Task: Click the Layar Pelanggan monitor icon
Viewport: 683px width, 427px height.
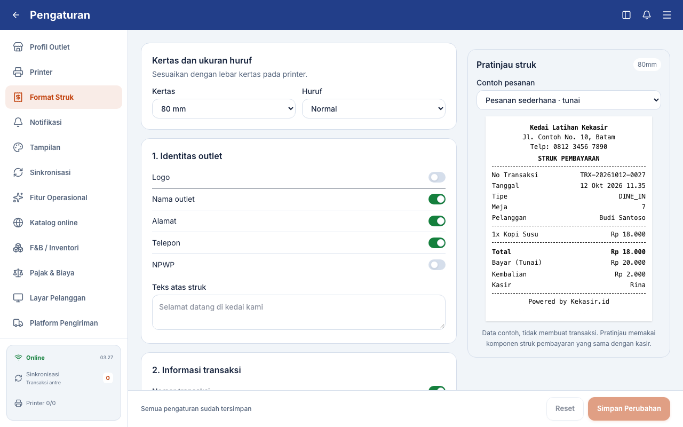Action: pyautogui.click(x=18, y=298)
